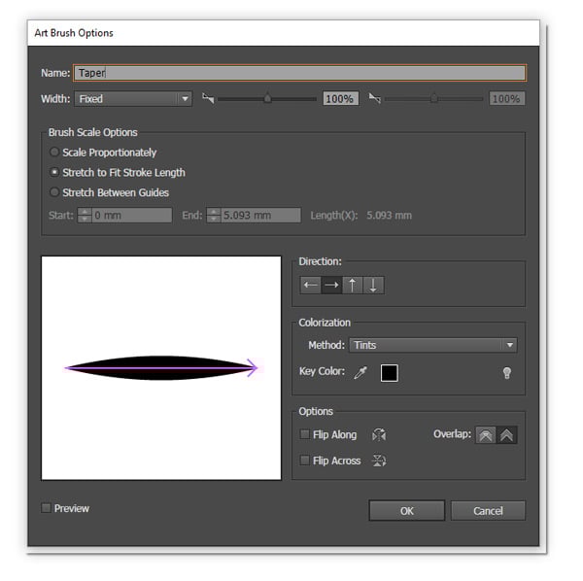Click the End value stepper

pyautogui.click(x=214, y=216)
